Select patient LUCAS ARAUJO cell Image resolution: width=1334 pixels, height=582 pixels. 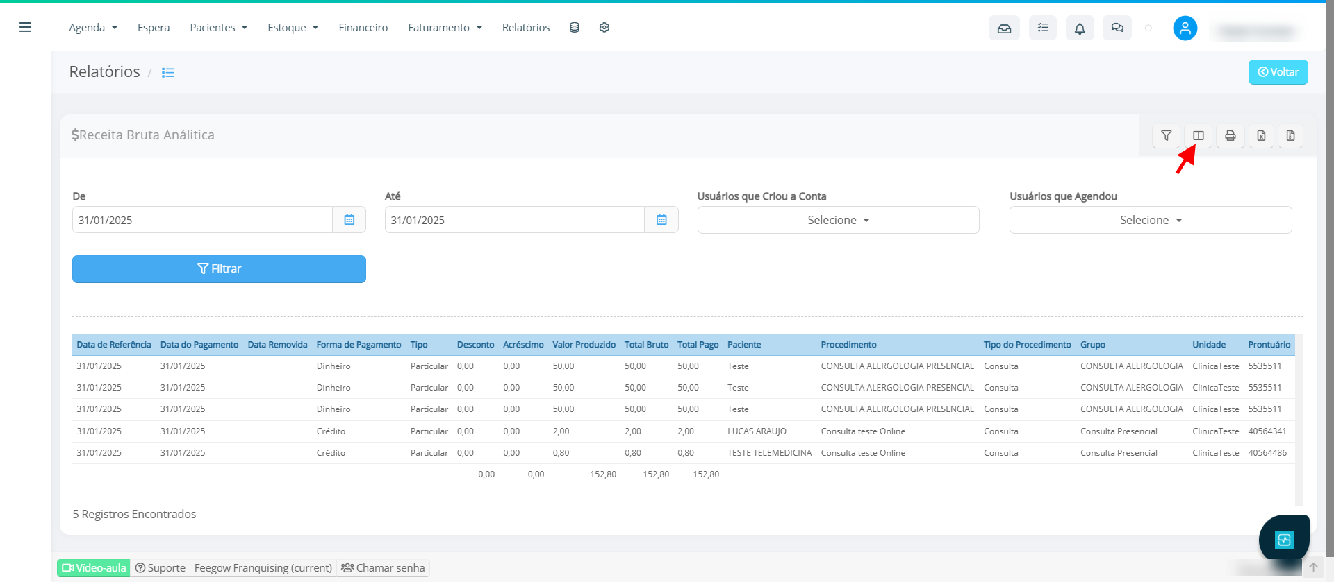[757, 431]
